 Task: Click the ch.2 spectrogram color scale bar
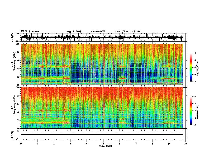(x=191, y=111)
